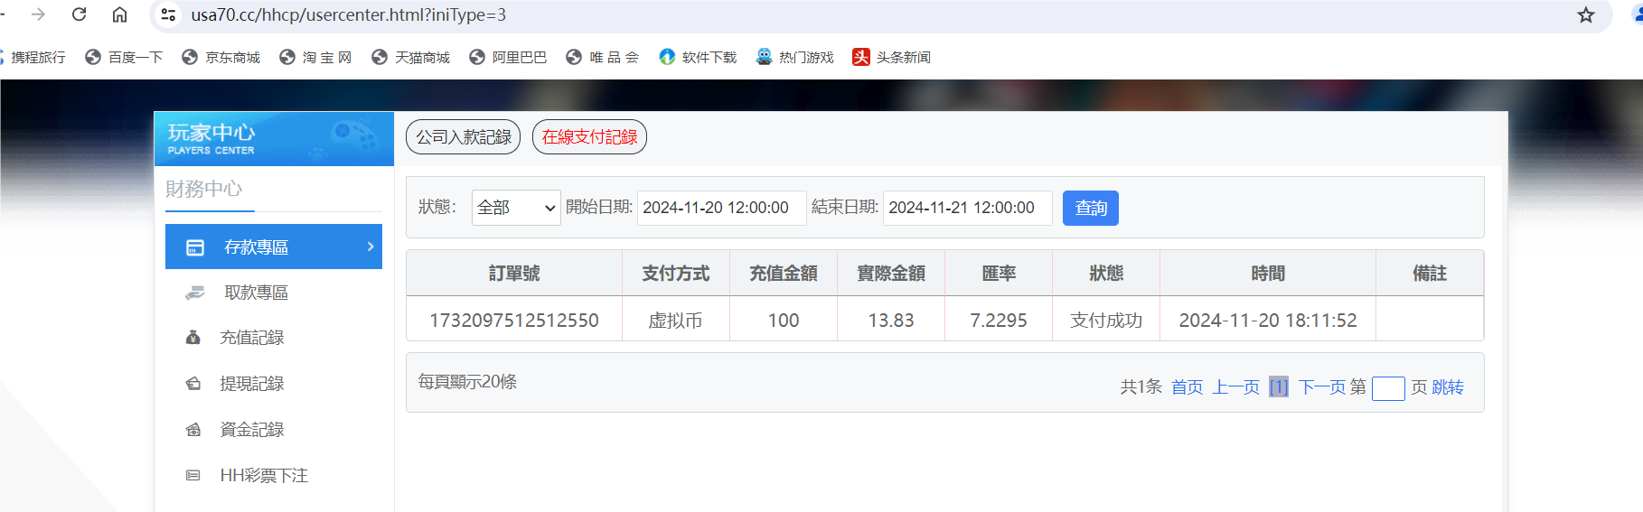Open 软件下载 bookmark
The width and height of the screenshot is (1643, 512).
tap(698, 57)
